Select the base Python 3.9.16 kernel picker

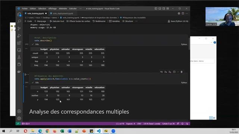[x=178, y=21]
